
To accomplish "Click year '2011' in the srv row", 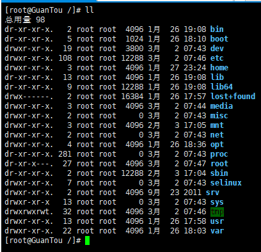I will [x=193, y=193].
